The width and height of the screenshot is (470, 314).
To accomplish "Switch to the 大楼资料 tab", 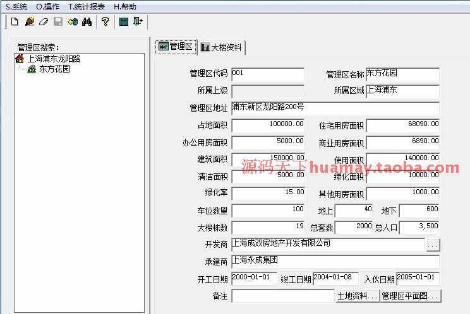I will pos(222,47).
